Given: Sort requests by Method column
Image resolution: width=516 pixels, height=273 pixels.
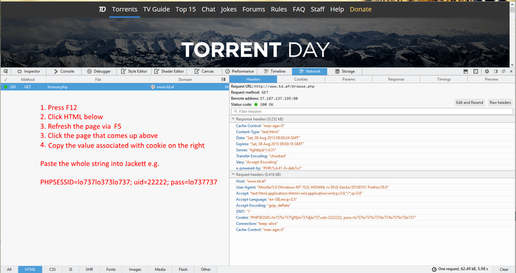Looking at the screenshot, I should point(28,80).
